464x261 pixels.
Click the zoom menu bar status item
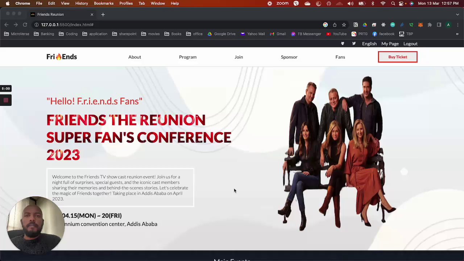pyautogui.click(x=282, y=3)
